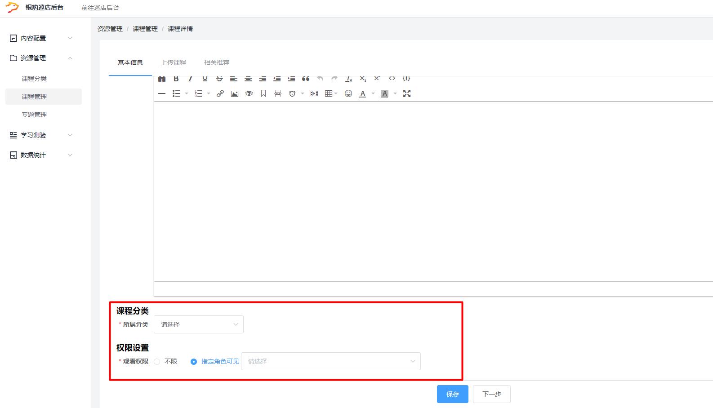This screenshot has height=408, width=713.
Task: Go to 前往巡店后台 link
Action: click(x=100, y=8)
